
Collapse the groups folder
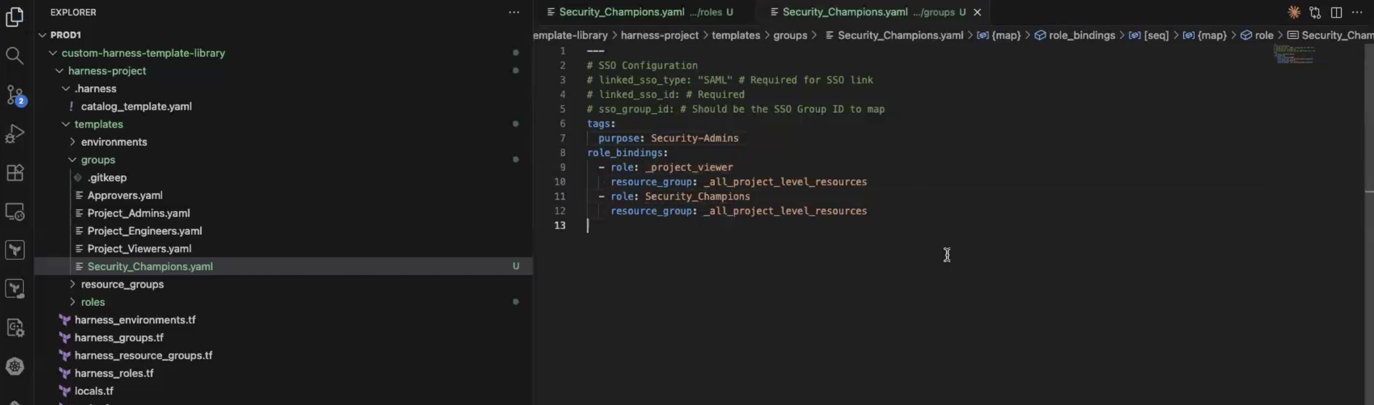pos(98,160)
